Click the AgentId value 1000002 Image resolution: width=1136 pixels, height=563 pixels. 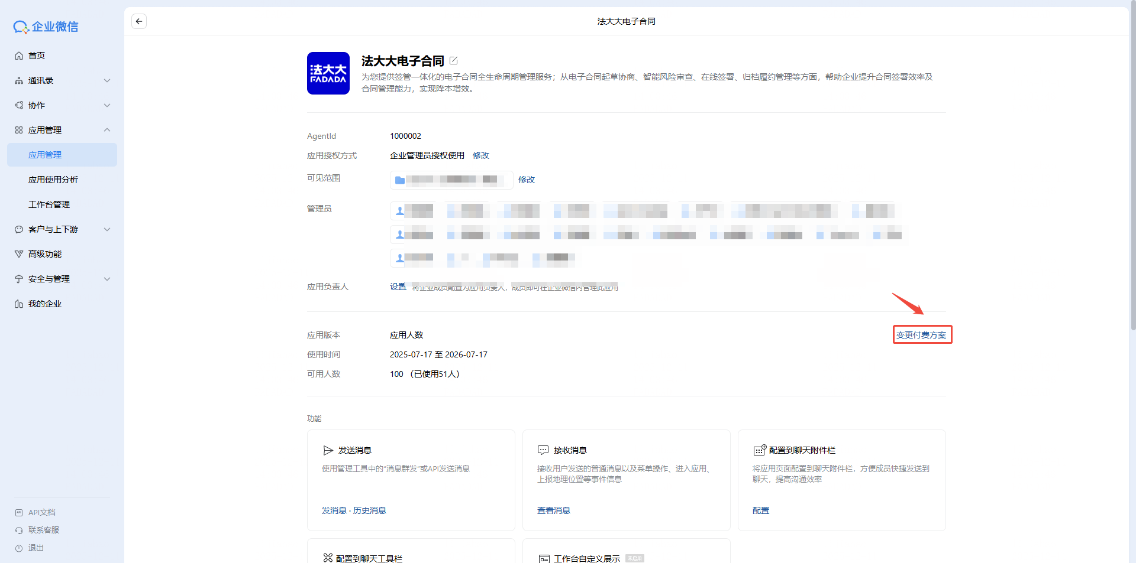click(405, 136)
